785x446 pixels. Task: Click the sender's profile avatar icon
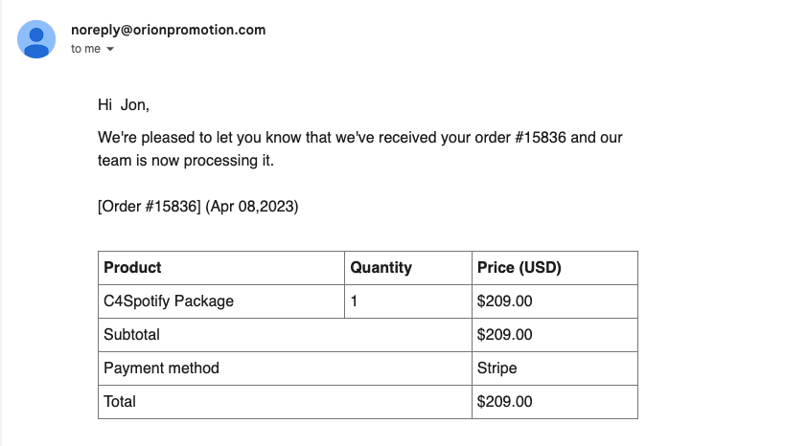36,39
